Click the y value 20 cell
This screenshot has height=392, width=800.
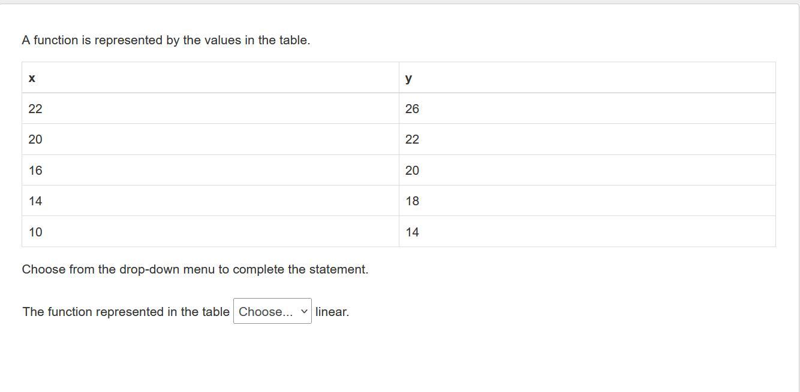[x=412, y=171]
